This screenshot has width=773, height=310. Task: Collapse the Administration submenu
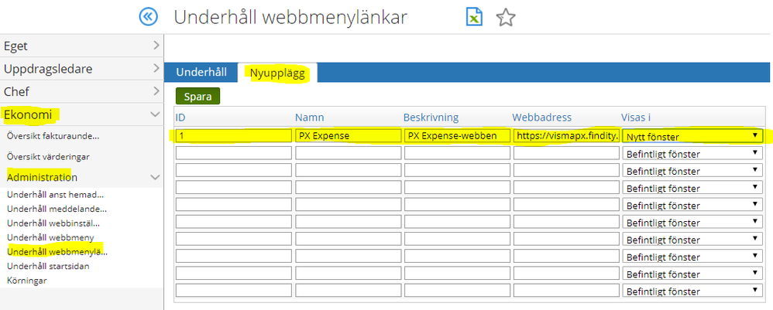coord(81,177)
